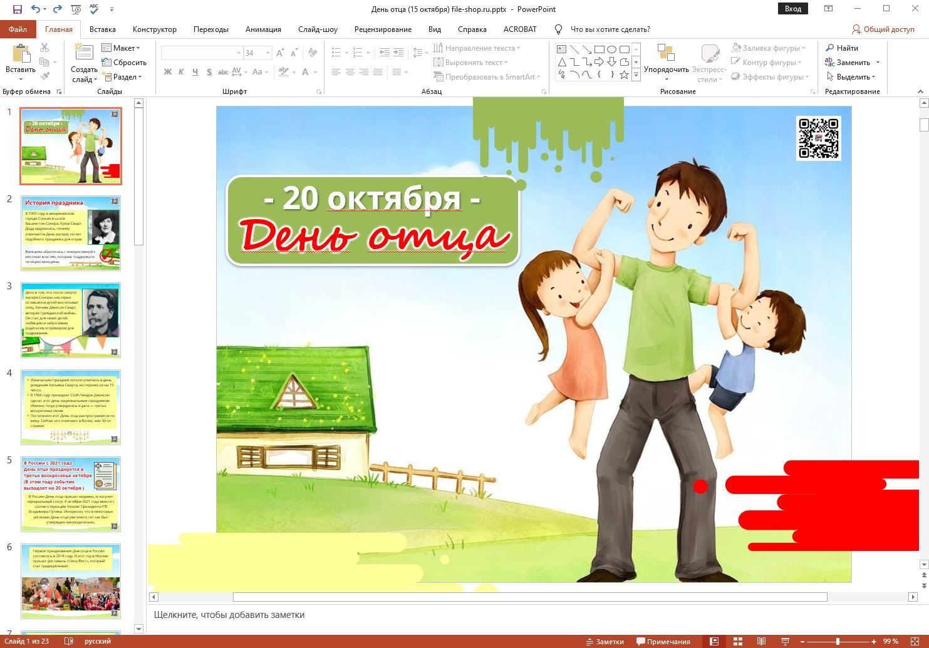This screenshot has width=929, height=648.
Task: Apply bulleted list formatting
Action: click(339, 53)
